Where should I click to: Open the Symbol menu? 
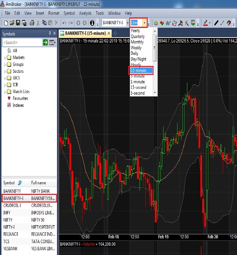[69, 13]
